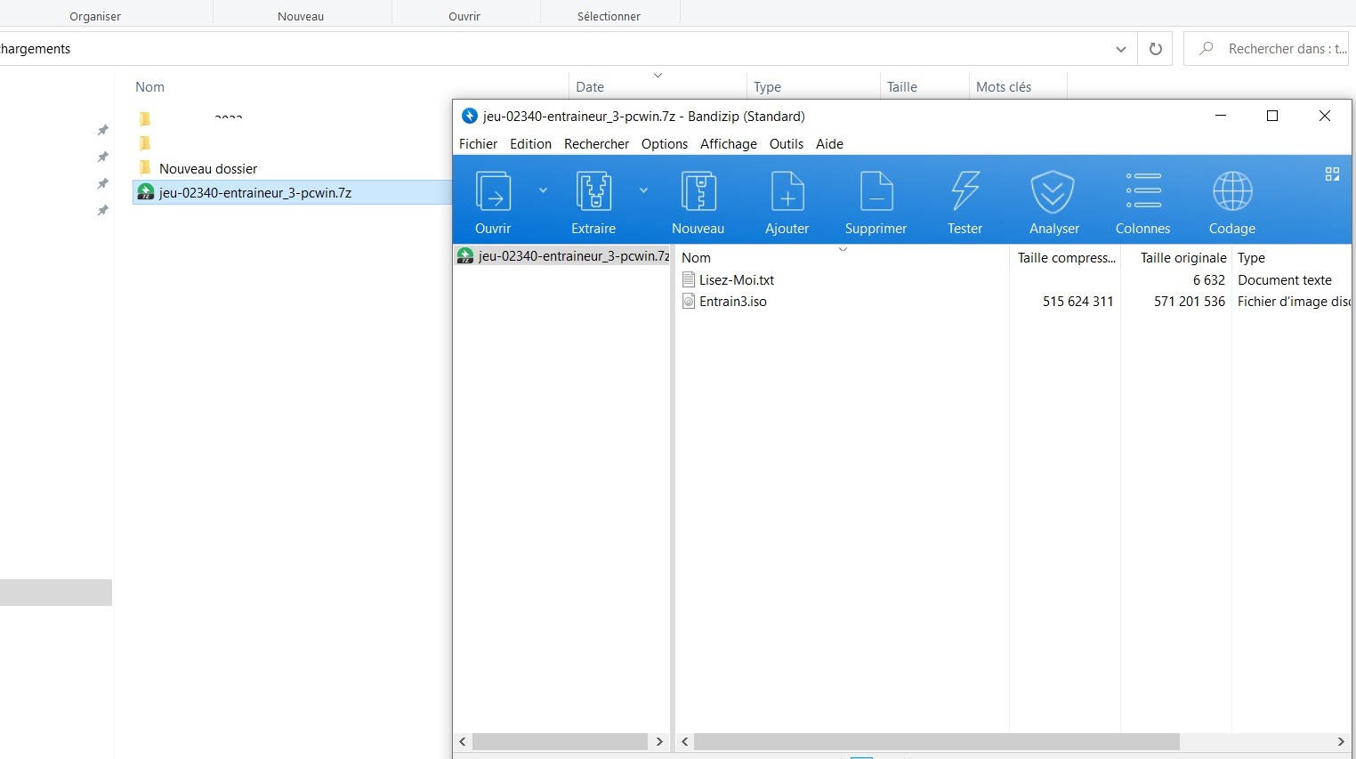Sort Explorer files by Taille column

tap(924, 86)
